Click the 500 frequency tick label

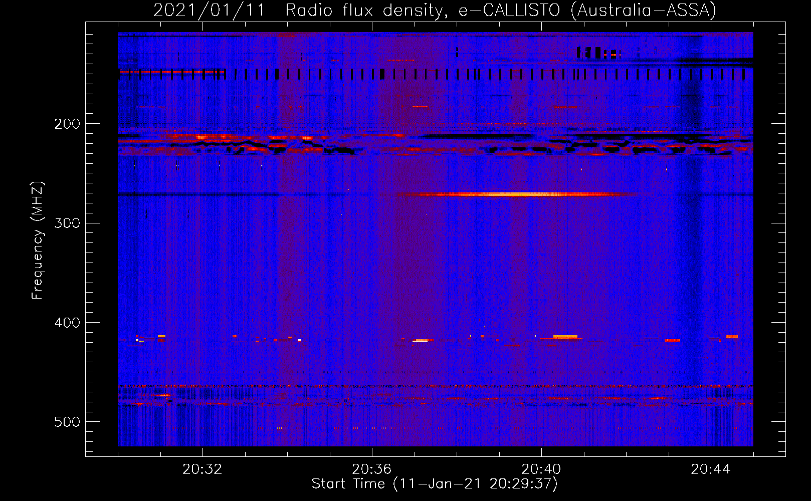point(67,422)
